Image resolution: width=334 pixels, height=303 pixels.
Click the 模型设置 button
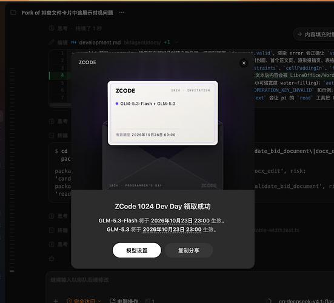click(137, 250)
